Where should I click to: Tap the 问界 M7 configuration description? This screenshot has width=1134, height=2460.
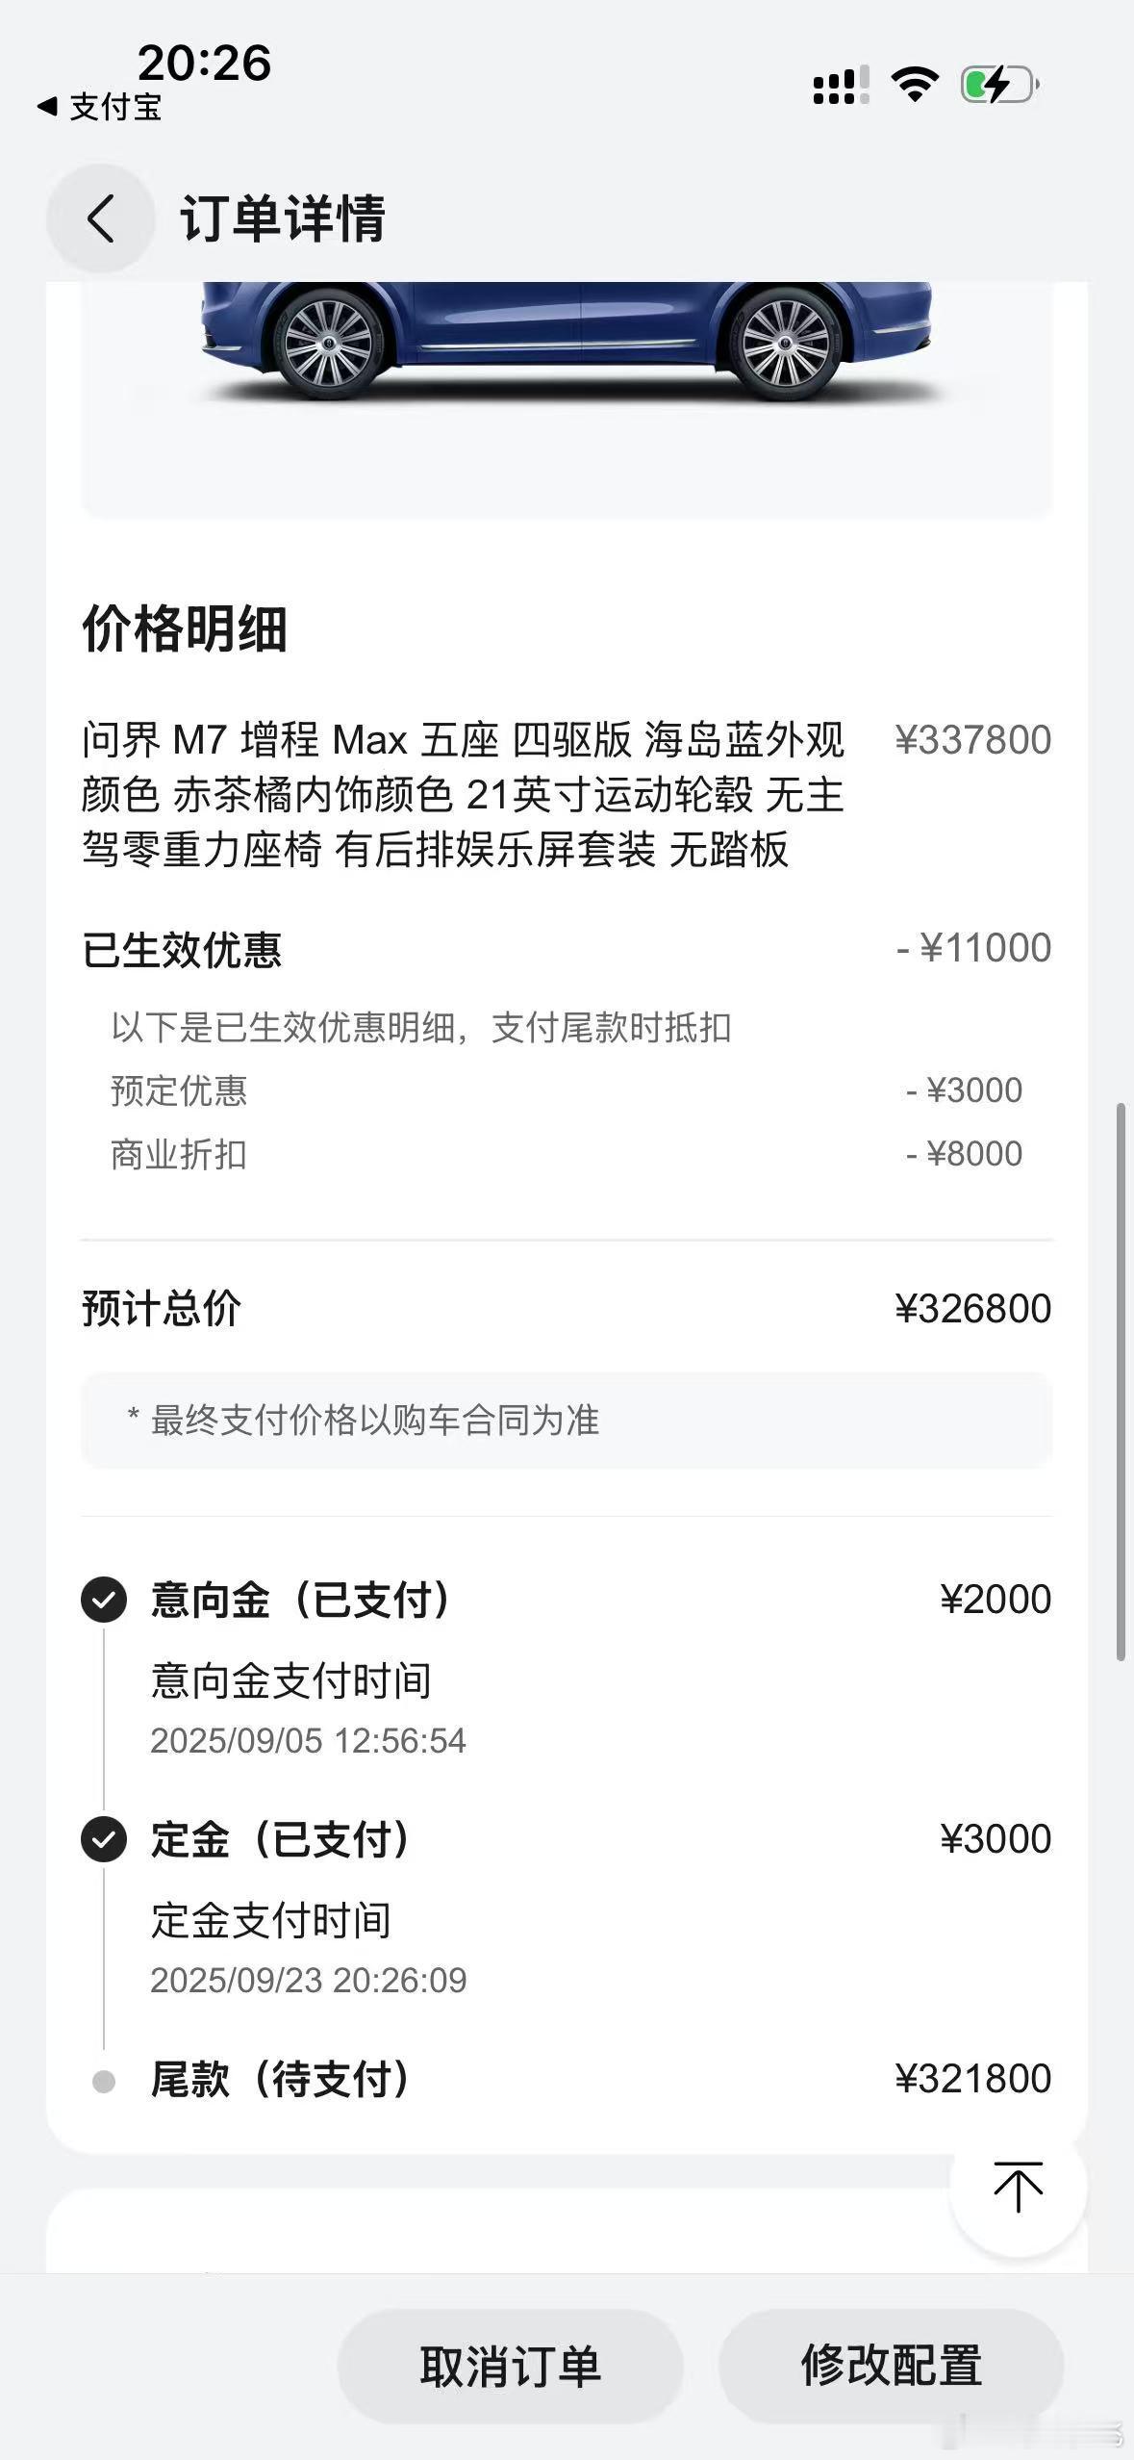tap(463, 795)
